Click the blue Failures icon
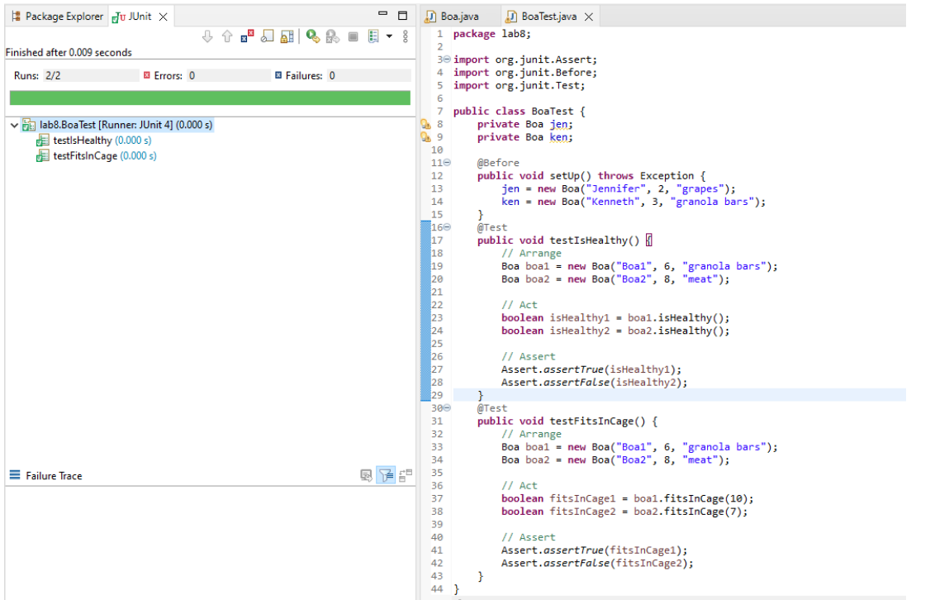The image size is (935, 600). pos(278,76)
